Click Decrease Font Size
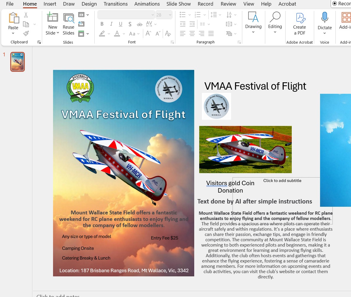Screen dimensions: 351x297 point(158,34)
